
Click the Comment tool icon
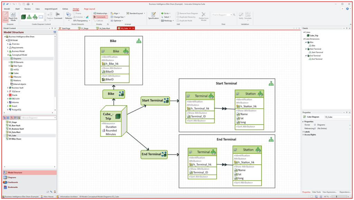tap(58, 16)
